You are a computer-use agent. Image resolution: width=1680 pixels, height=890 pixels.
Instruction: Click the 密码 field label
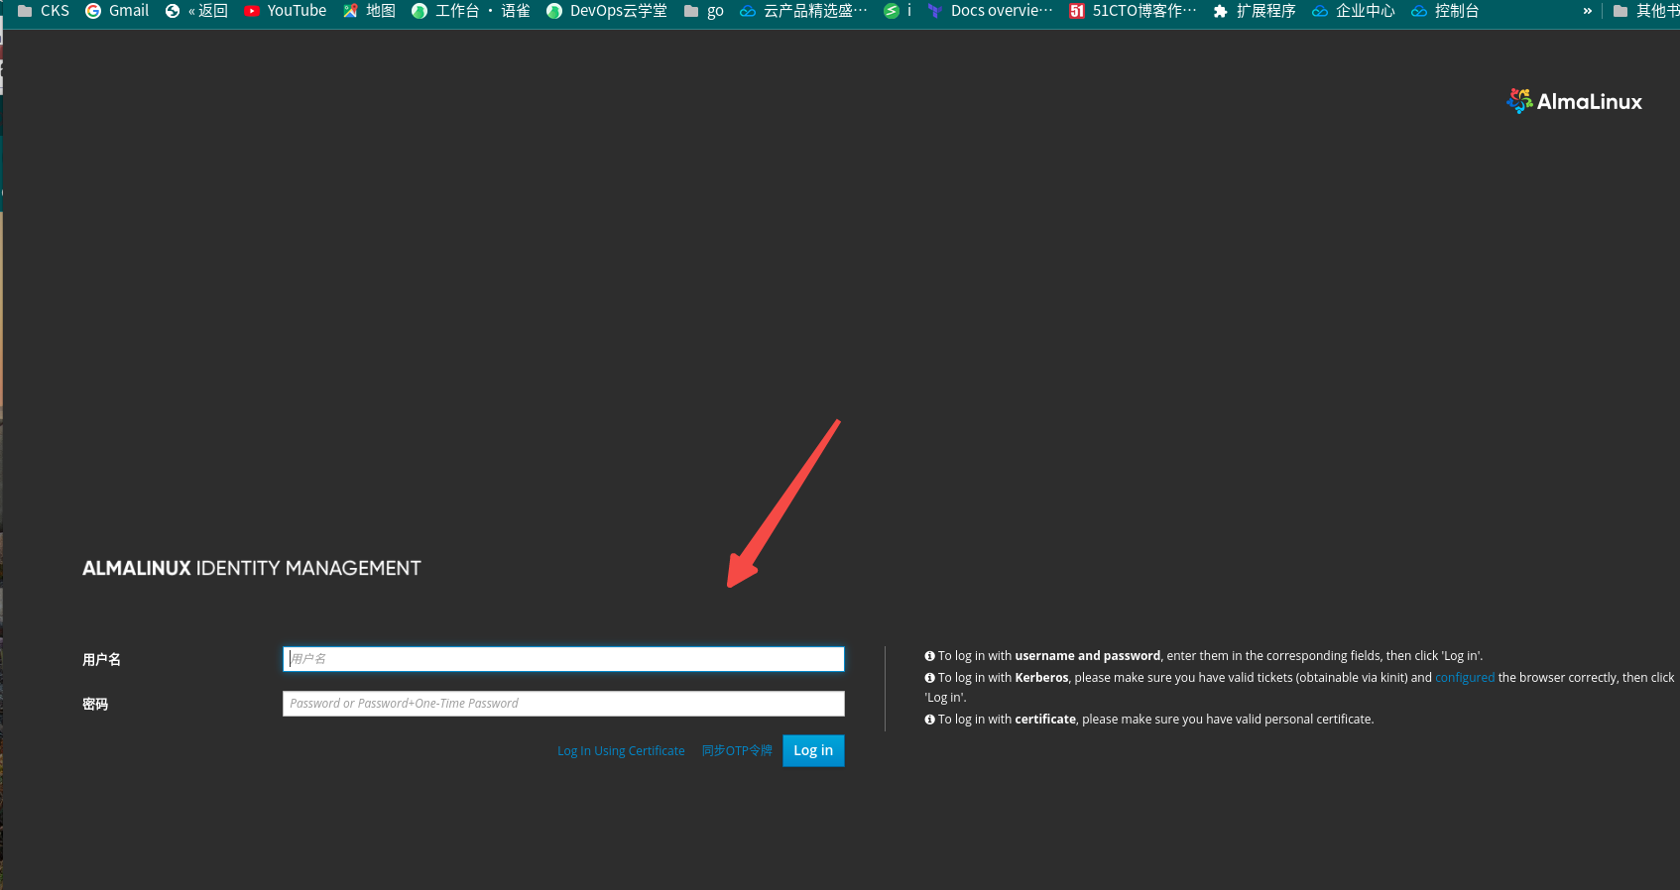(95, 705)
